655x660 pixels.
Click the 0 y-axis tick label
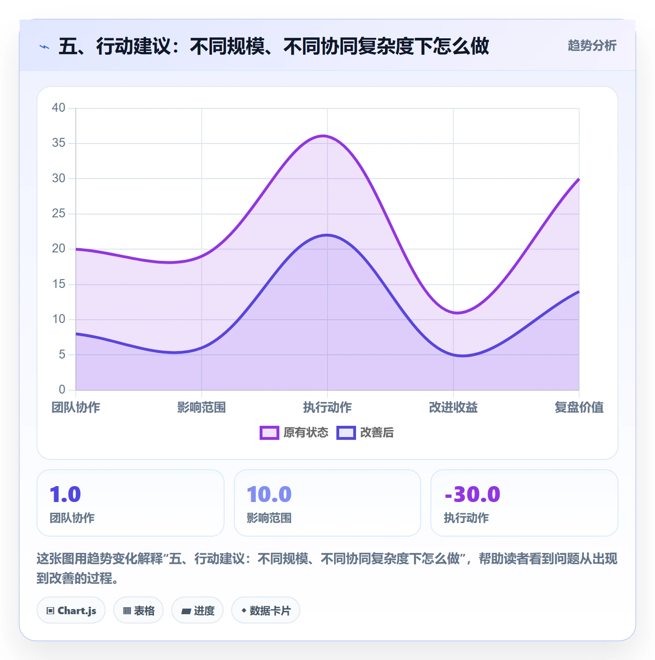(62, 390)
